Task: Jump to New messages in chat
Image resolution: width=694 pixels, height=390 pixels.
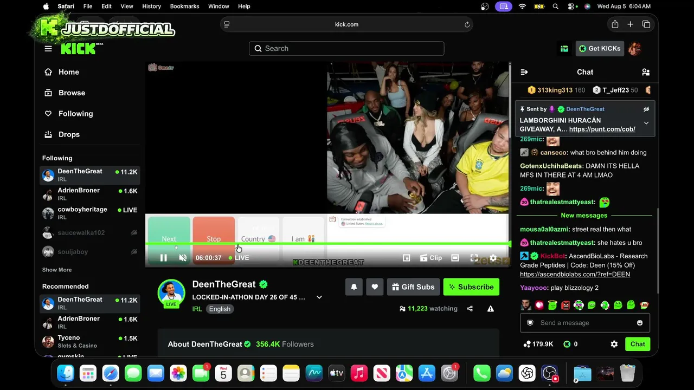Action: [x=584, y=216]
